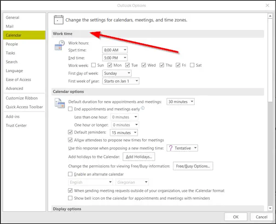Image resolution: width=276 pixels, height=224 pixels.
Task: Enable End appointments and meetings early
Action: point(70,109)
